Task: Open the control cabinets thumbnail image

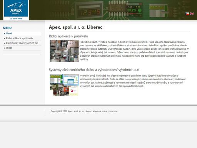Action: [x=64, y=51]
